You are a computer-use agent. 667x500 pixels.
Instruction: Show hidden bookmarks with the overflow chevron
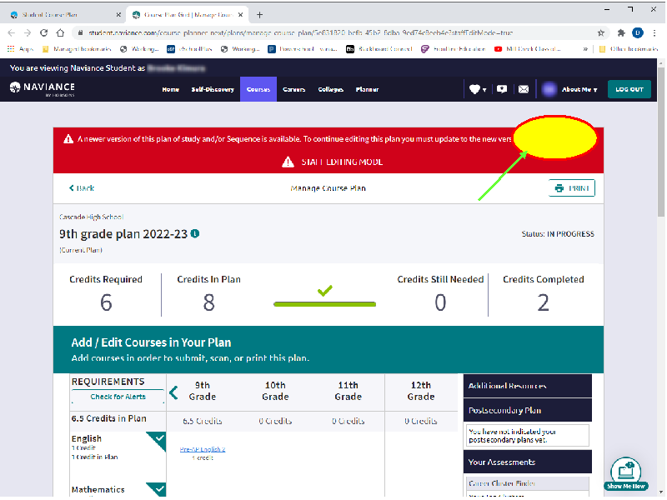coord(585,49)
